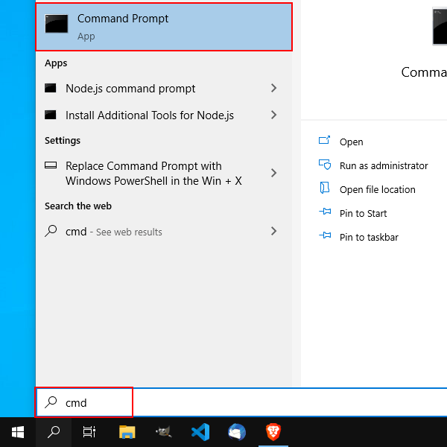Viewport: 447px width, 447px height.
Task: Launch Thunderbird from the taskbar
Action: click(x=237, y=432)
